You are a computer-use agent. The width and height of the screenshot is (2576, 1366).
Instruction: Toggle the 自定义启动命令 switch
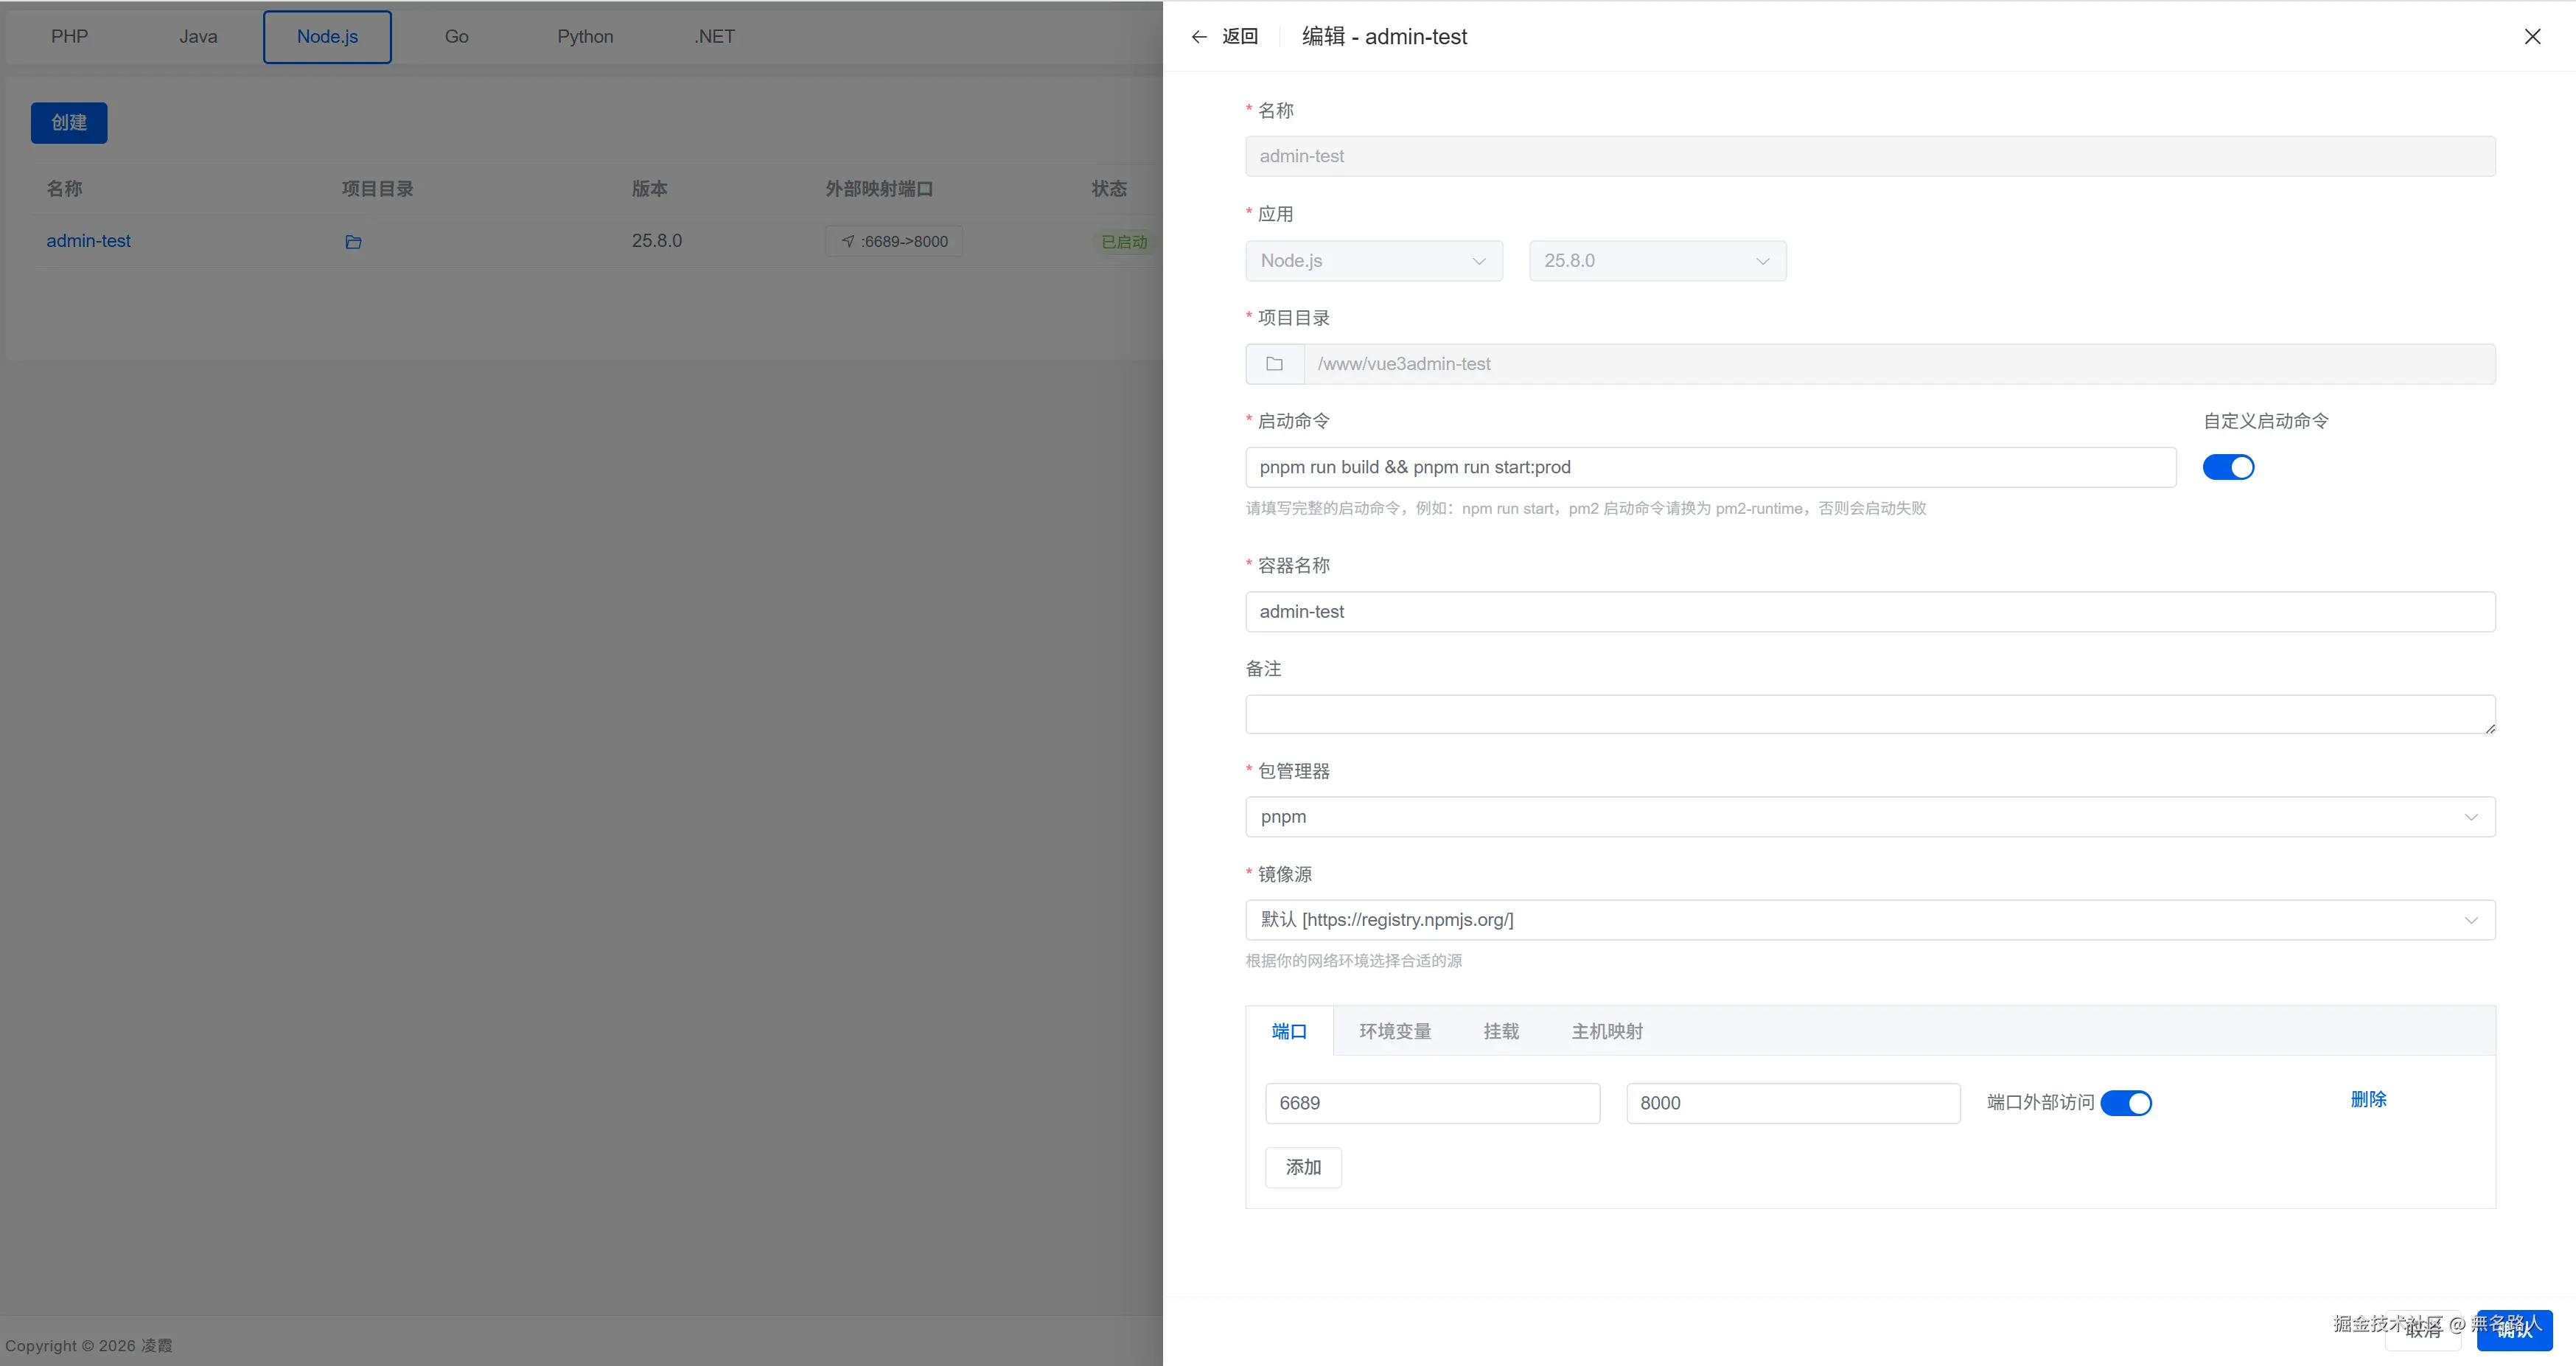pyautogui.click(x=2228, y=467)
